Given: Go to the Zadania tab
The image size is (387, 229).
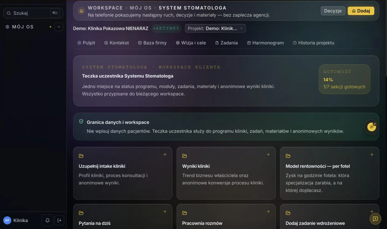Looking at the screenshot, I should 227,43.
